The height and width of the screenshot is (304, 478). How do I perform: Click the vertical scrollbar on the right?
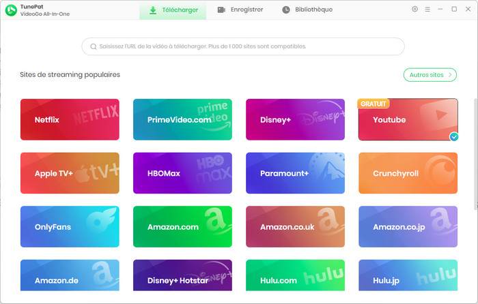[x=475, y=150]
